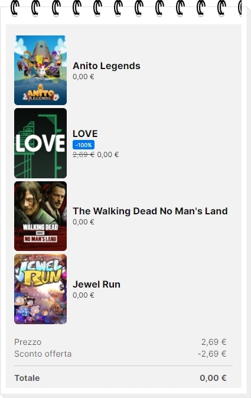Click the Jewel Run title

tap(96, 284)
